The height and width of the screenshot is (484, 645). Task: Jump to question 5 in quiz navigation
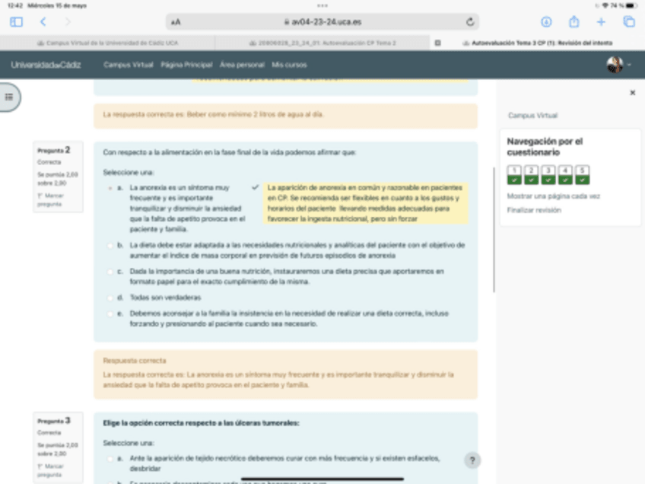582,175
